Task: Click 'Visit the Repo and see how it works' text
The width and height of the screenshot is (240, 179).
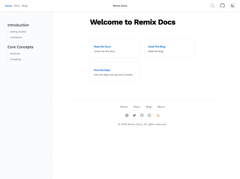Action: pos(113,75)
